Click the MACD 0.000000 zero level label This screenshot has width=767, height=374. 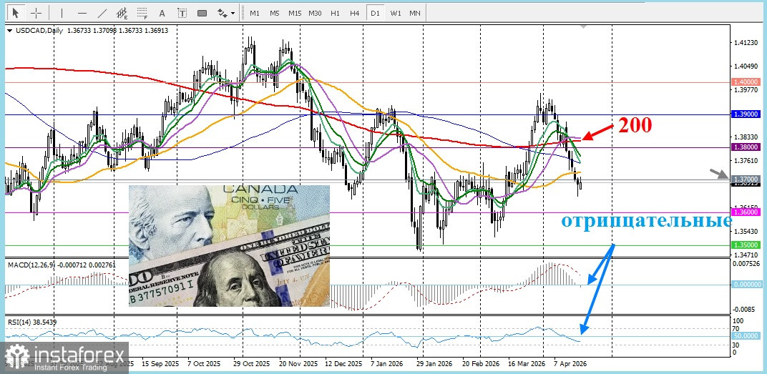(x=746, y=284)
